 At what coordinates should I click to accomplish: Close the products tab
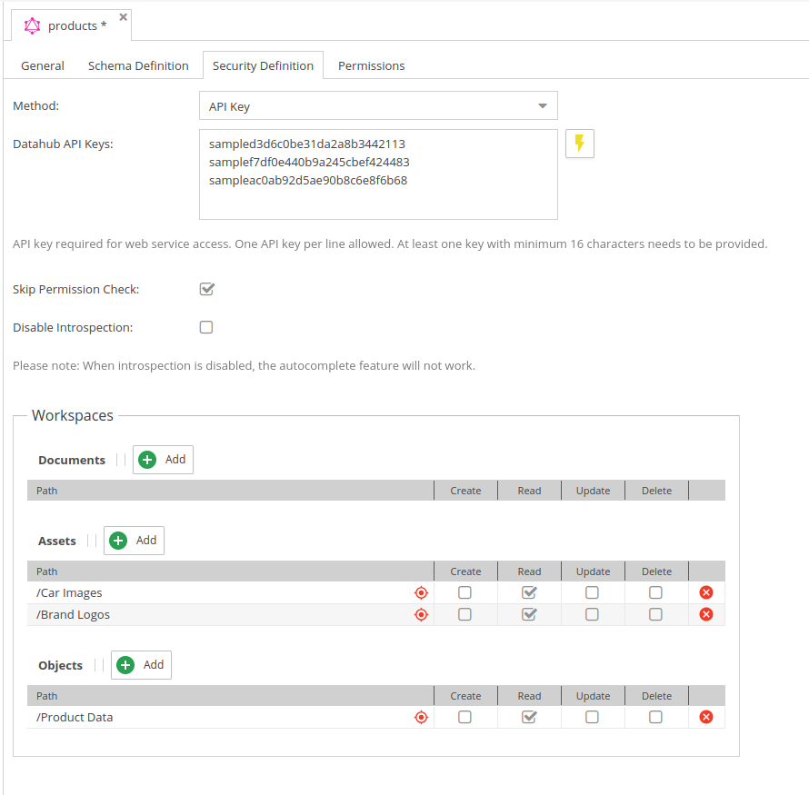124,16
